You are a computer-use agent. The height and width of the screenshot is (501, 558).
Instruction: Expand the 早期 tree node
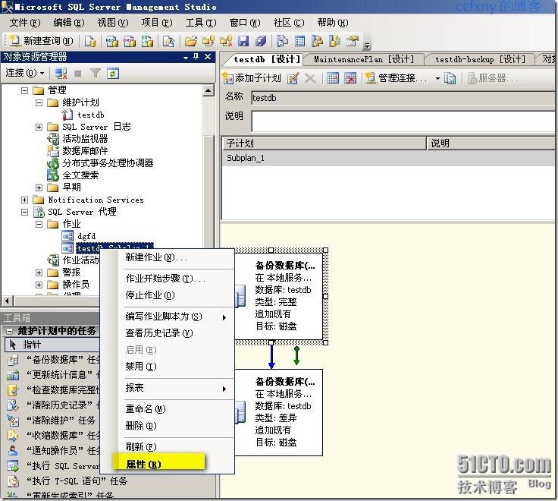point(39,187)
